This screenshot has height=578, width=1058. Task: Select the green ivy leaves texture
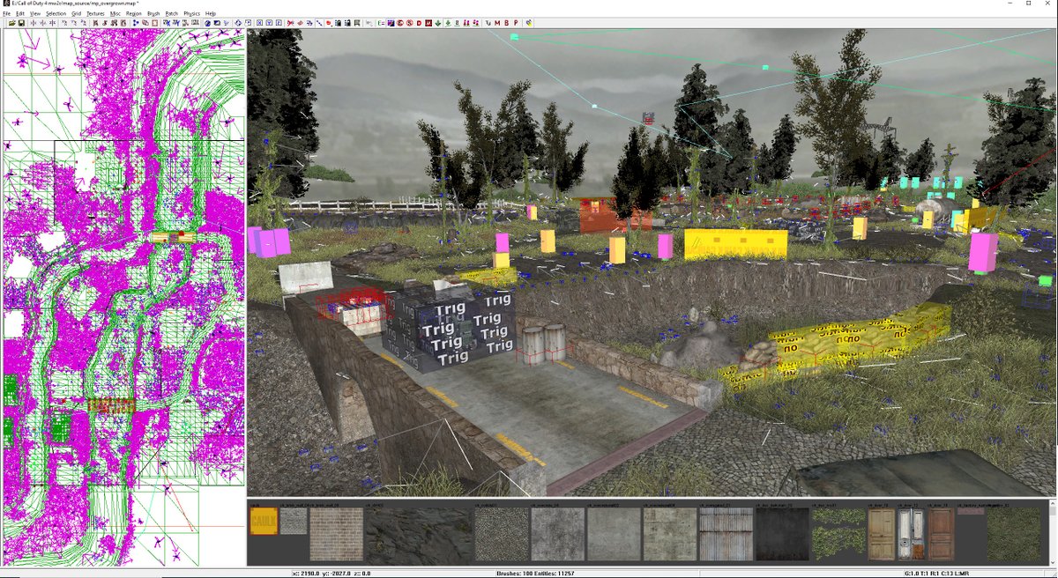[838, 534]
